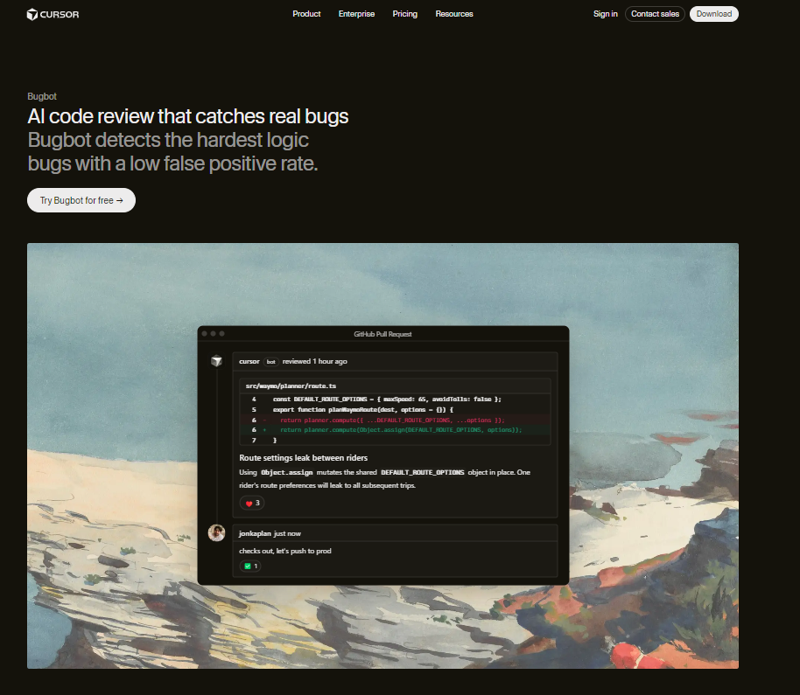This screenshot has width=800, height=695.
Task: Click the 'Bugbot' label above headline
Action: pos(42,96)
